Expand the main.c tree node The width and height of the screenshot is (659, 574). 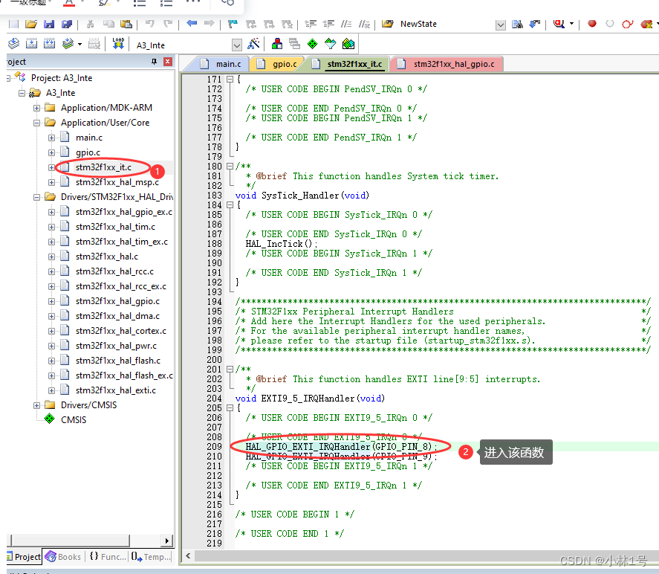click(x=51, y=138)
